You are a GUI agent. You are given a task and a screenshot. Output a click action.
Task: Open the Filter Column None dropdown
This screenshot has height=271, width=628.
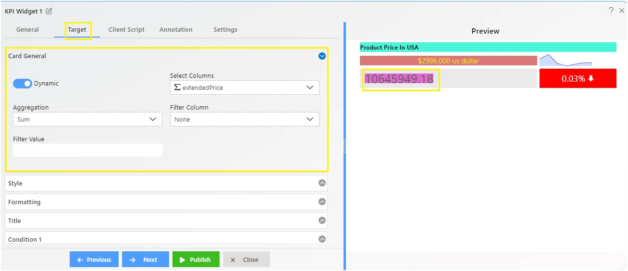[245, 119]
